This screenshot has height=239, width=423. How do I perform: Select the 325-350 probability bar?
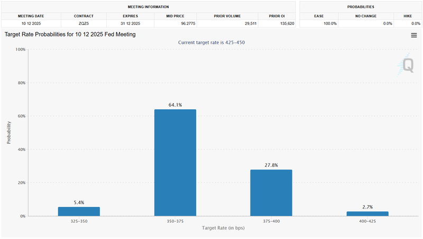(x=79, y=211)
